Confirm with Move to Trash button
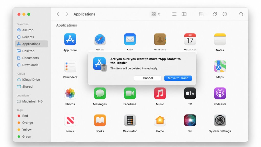The height and width of the screenshot is (147, 261). click(178, 78)
